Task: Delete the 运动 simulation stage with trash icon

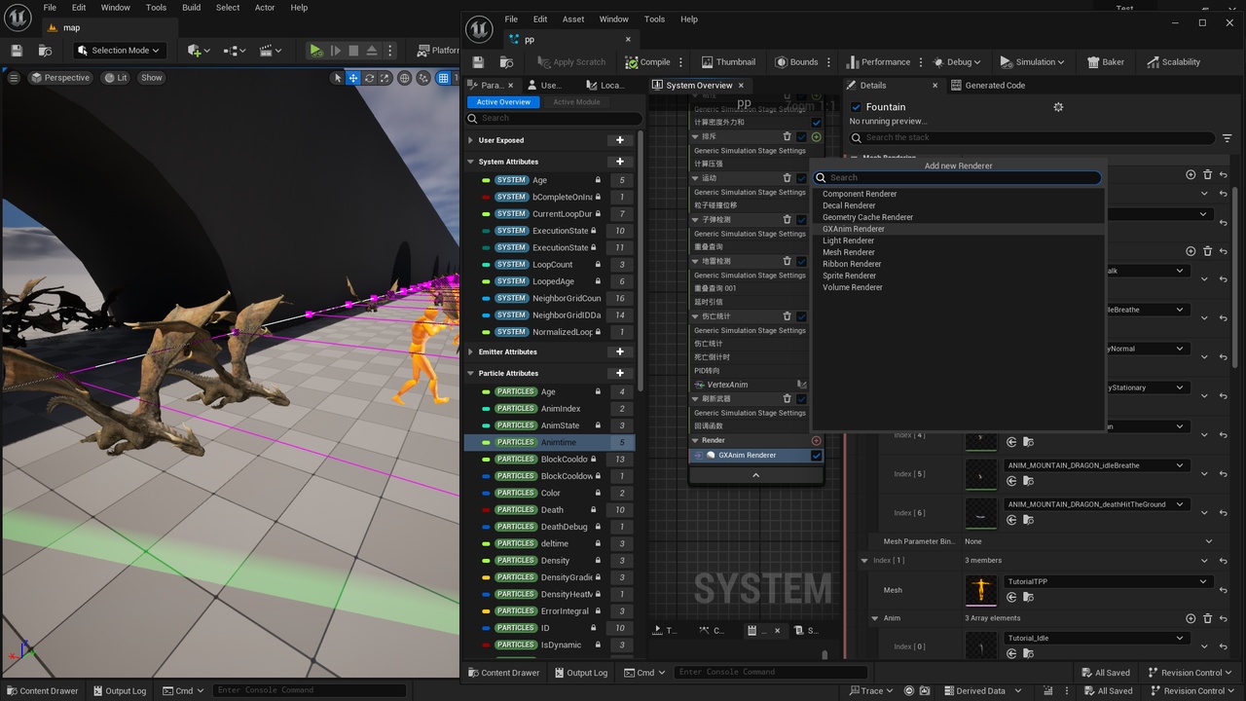Action: [x=788, y=178]
